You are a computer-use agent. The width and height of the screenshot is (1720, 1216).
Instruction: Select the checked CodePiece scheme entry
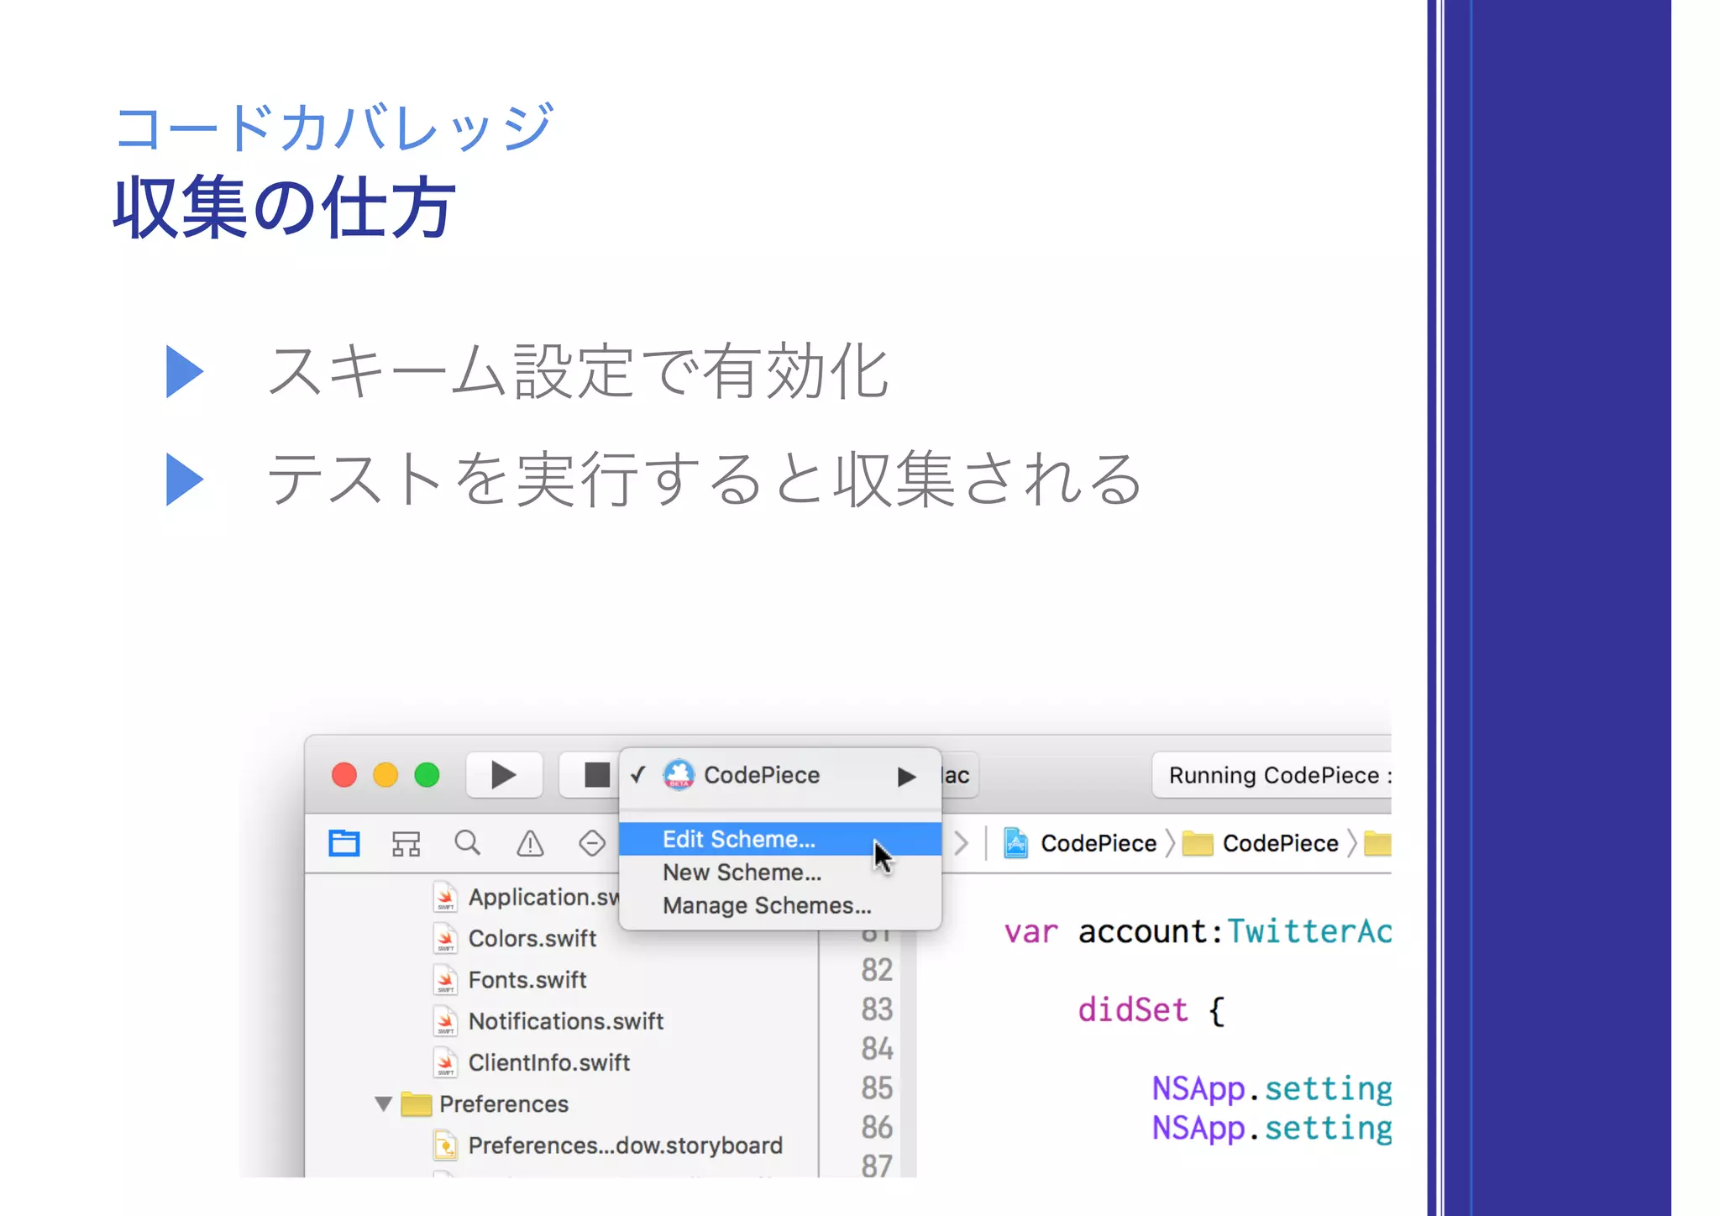tap(780, 775)
